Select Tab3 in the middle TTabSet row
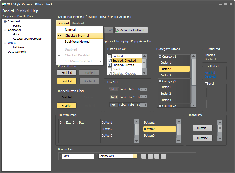Image resolution: width=235 pixels, height=173 pixels. coord(132,97)
